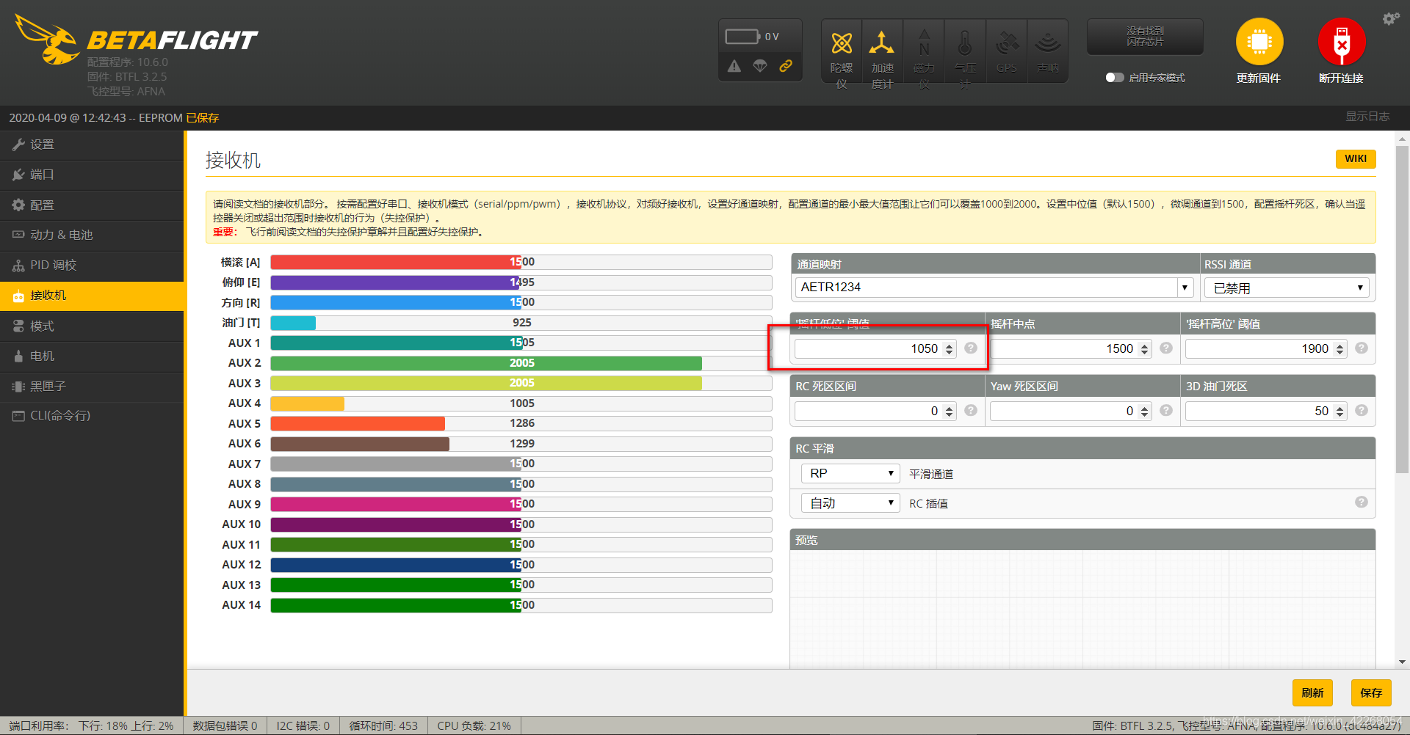Screen dimensions: 1410x735
Task: Click the 横滚 [A] roll channel bar
Action: point(521,262)
